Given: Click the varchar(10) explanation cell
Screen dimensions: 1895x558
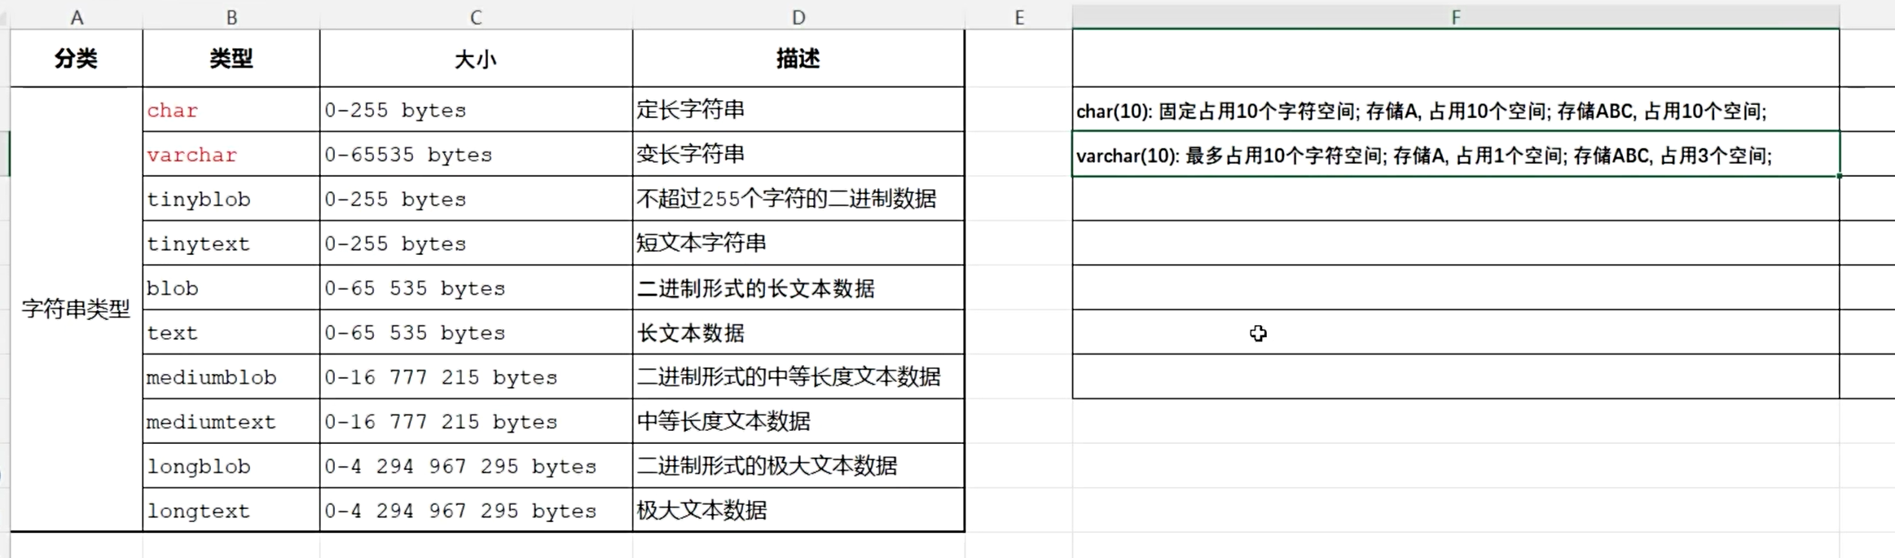Looking at the screenshot, I should tap(1455, 154).
